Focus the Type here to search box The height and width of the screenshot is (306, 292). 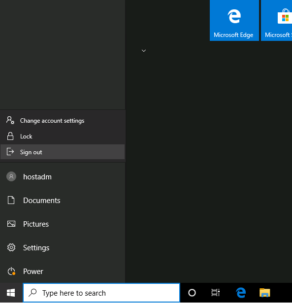101,293
